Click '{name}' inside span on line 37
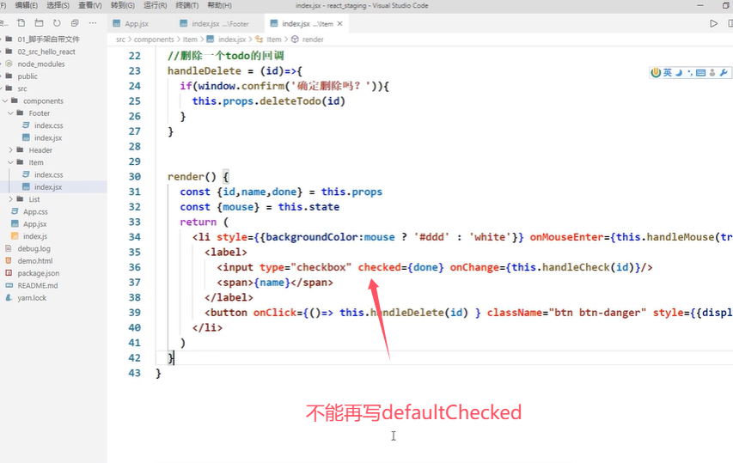Viewport: 733px width, 463px height. click(272, 283)
